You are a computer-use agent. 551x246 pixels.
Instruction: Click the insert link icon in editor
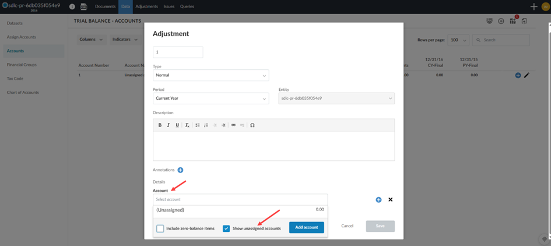233,125
